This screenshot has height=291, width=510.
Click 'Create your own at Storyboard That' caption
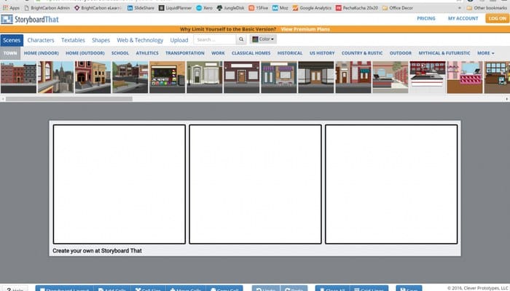97,251
